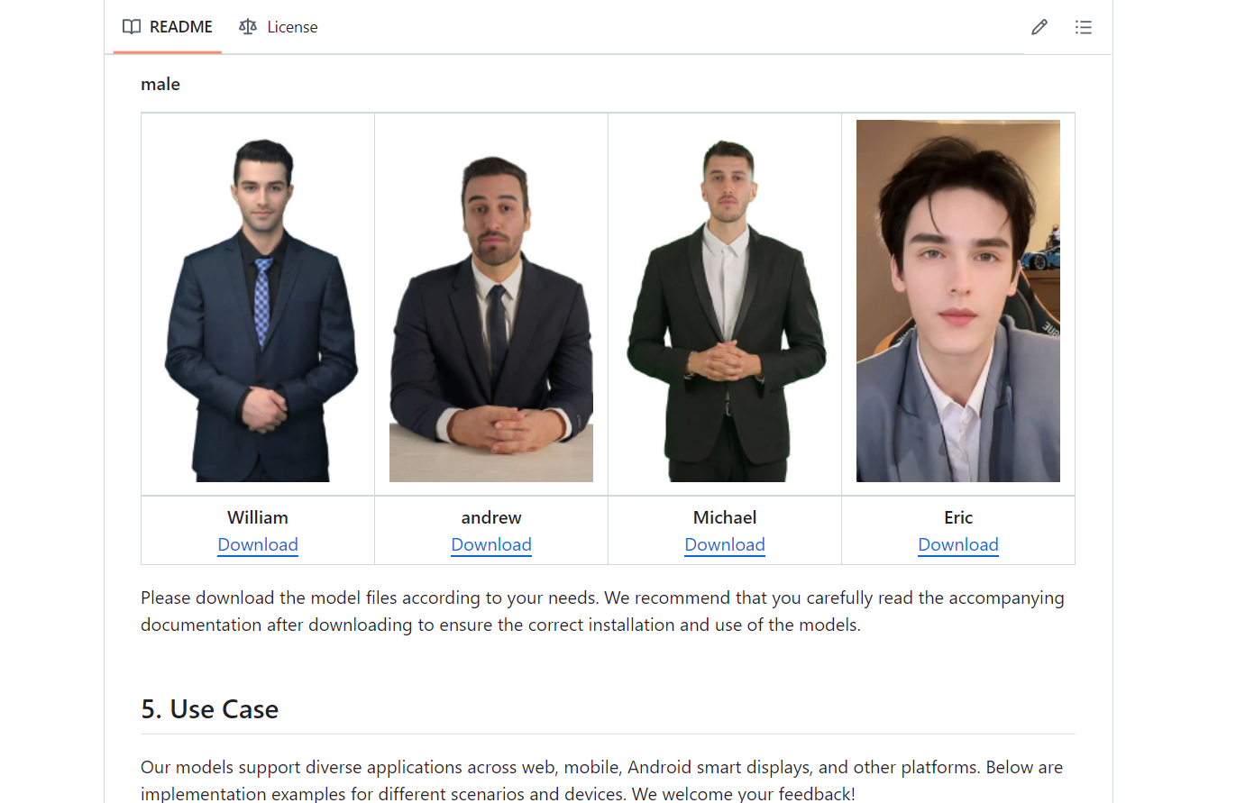The image size is (1236, 803).
Task: Click the Eric name label
Action: [958, 517]
